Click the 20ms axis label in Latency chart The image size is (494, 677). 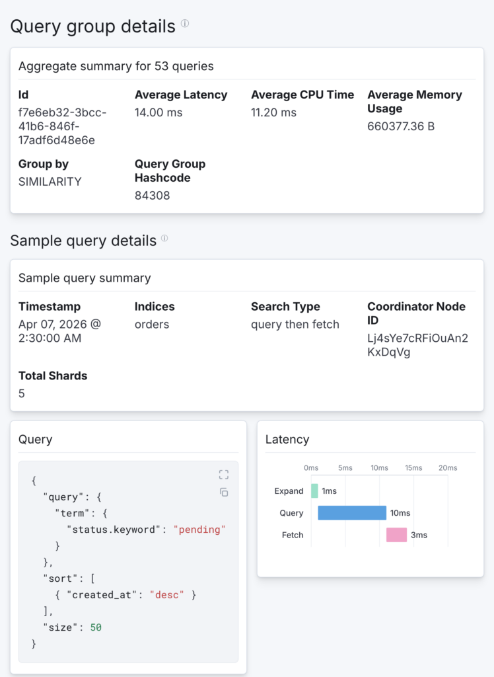click(x=447, y=468)
